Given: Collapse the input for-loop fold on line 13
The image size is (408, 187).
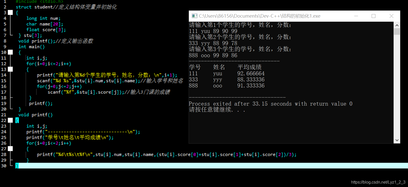Looking at the screenshot, I should coord(10,69).
